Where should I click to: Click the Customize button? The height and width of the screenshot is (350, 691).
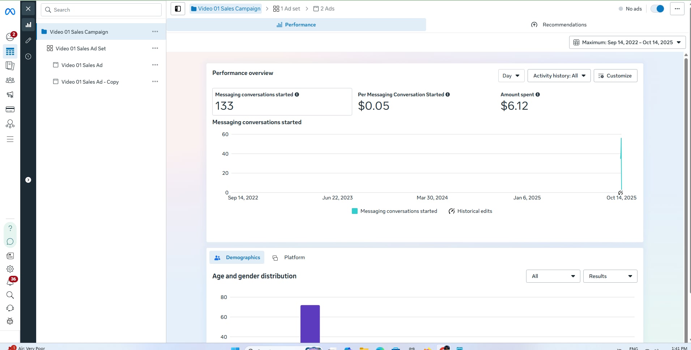pos(615,76)
